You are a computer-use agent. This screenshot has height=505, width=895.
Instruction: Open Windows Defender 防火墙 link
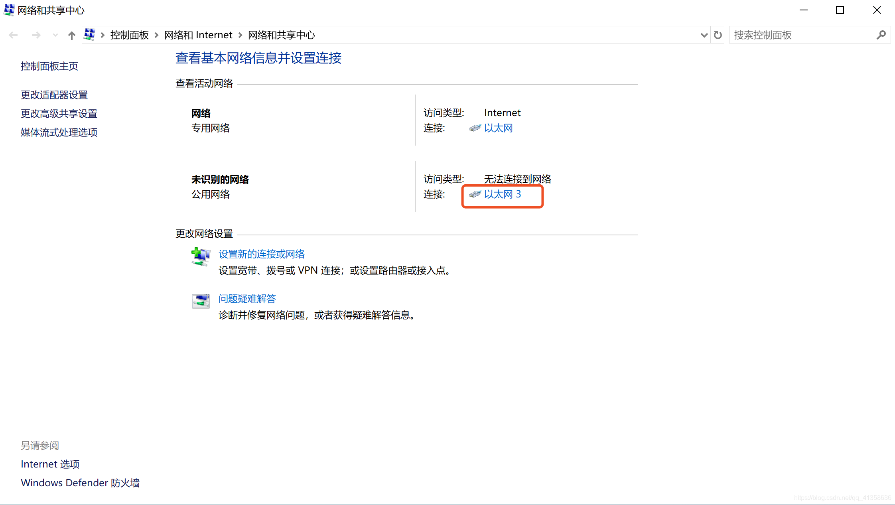80,483
